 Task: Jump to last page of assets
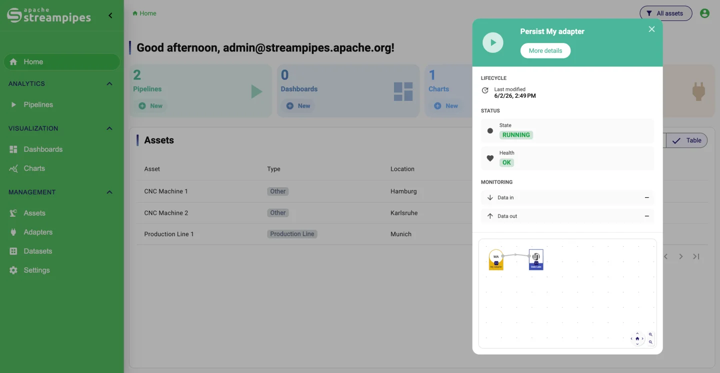(696, 257)
